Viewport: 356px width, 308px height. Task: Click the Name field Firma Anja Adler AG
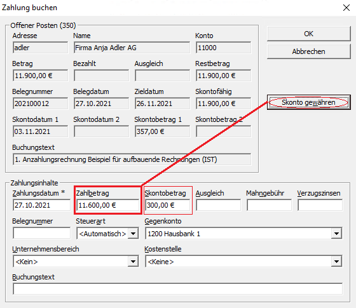pos(132,48)
